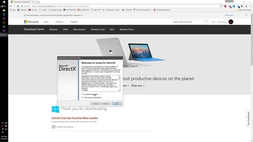The height and width of the screenshot is (142, 253).
Task: Select the Windows Phone menu item
Action: (x=126, y=30)
